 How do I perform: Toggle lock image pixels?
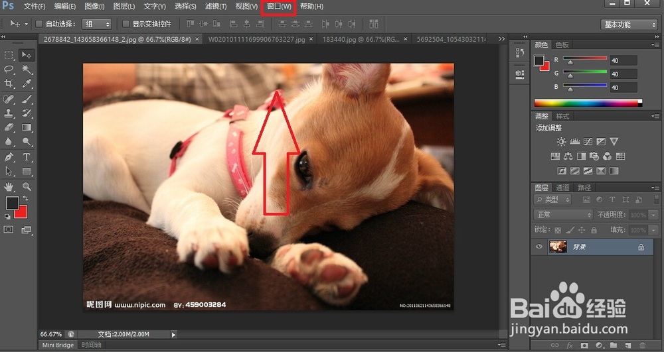pos(570,230)
